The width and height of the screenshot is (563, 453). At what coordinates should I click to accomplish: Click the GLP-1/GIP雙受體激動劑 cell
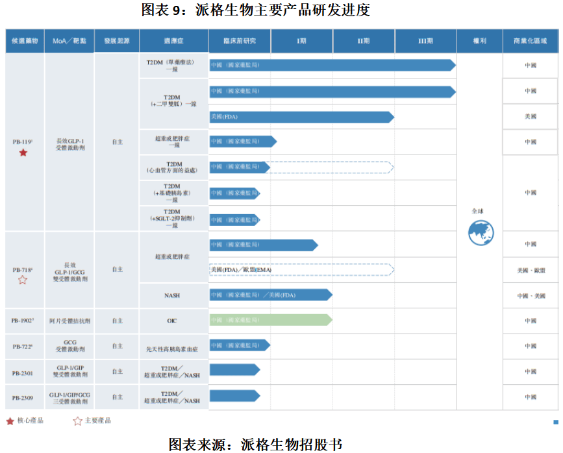tap(70, 371)
